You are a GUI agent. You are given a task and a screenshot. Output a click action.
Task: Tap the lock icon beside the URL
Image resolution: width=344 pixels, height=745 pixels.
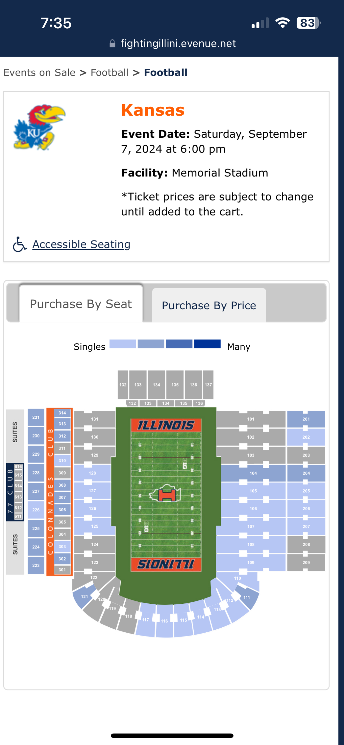(x=112, y=44)
